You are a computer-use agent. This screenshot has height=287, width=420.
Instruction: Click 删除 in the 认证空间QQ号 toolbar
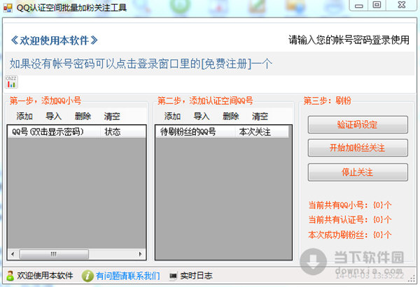point(230,116)
